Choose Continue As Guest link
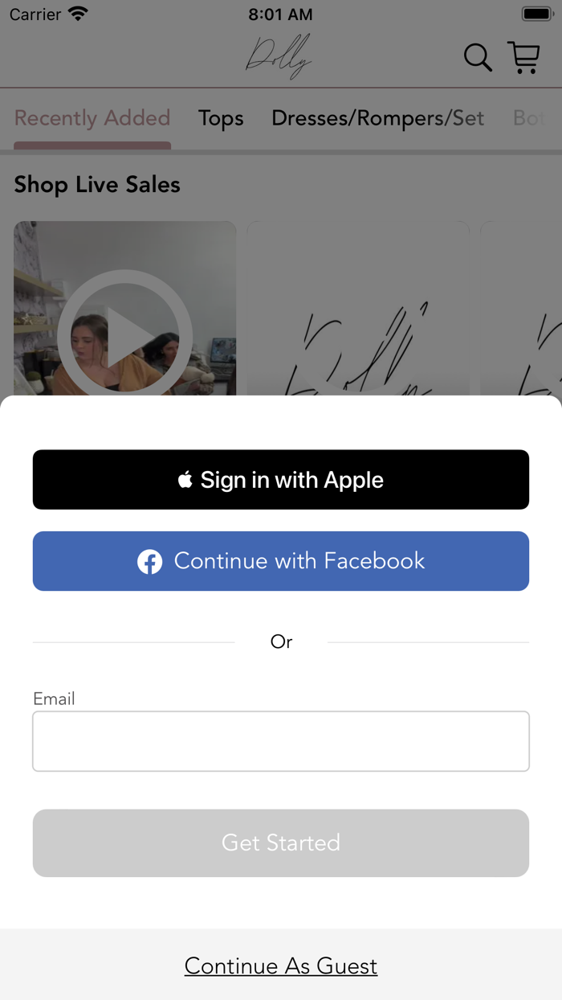This screenshot has height=1000, width=562. pyautogui.click(x=281, y=965)
